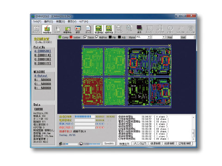This screenshot has width=222, height=166.
Task: Click the 表示 display grid toolbar icon
Action: pyautogui.click(x=139, y=30)
